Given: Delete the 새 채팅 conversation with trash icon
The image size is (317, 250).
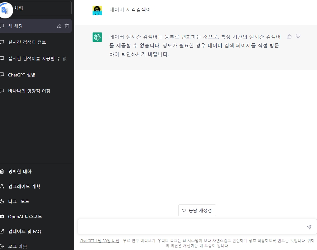Looking at the screenshot, I should pos(67,26).
